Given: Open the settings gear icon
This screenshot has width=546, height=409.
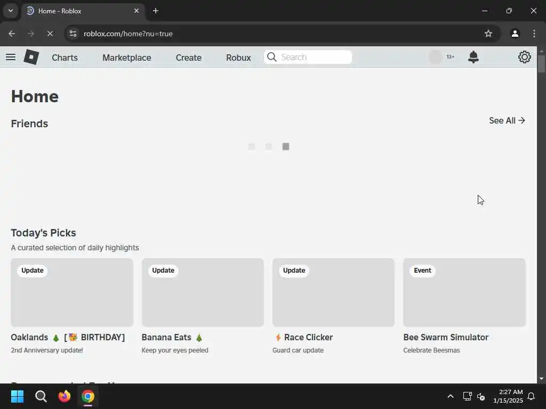Looking at the screenshot, I should (525, 57).
